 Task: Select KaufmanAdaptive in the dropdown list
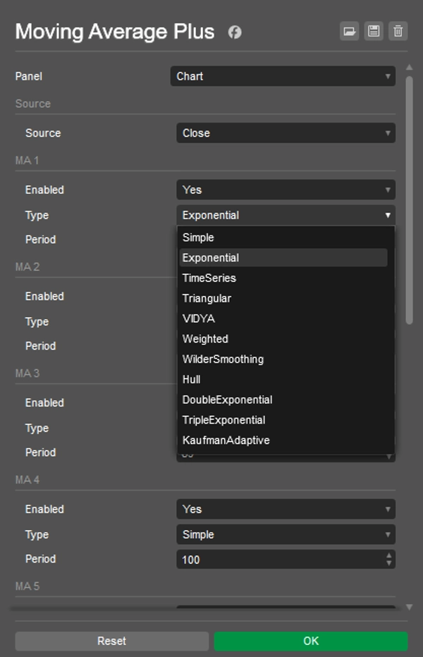tap(226, 440)
